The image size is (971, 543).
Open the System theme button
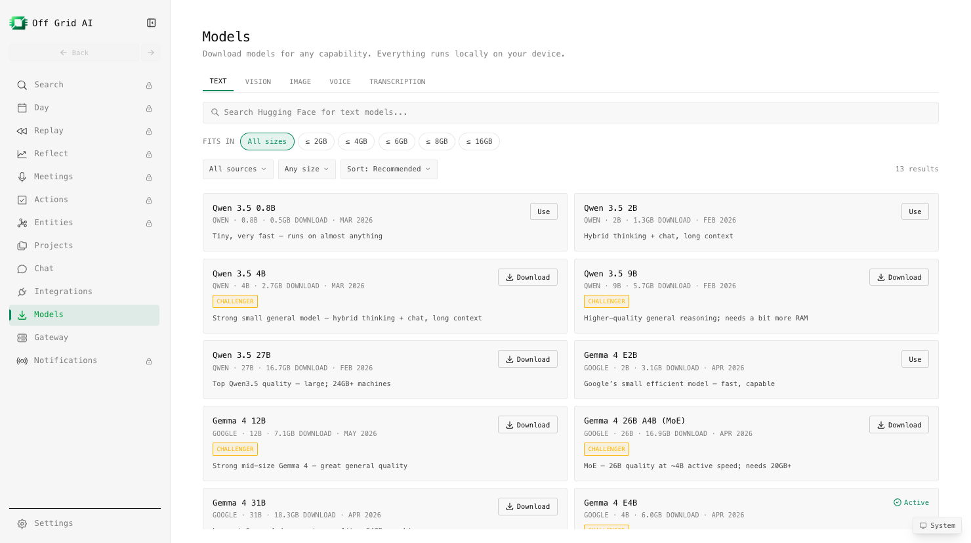click(x=937, y=525)
